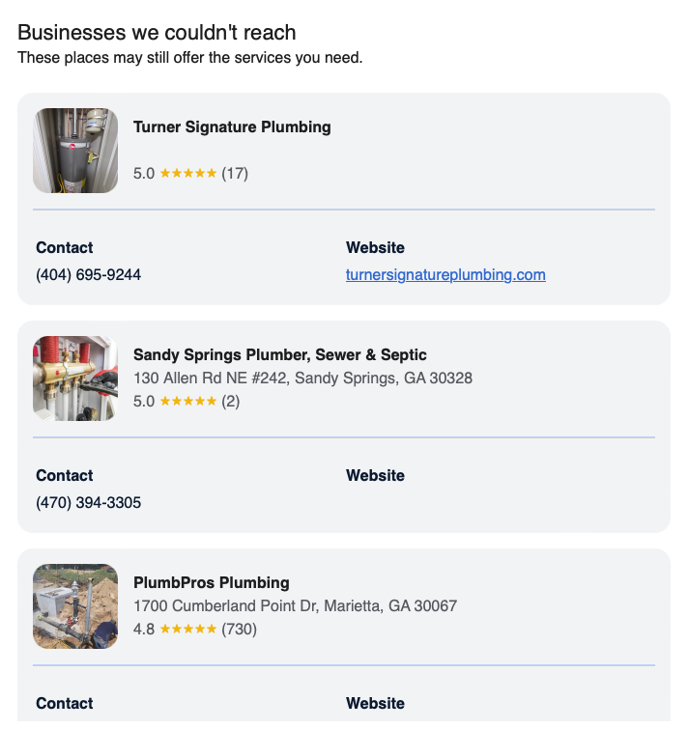Open the Turner Signature Plumbing thumbnail photo
Screen dimensions: 688x729
pos(75,151)
